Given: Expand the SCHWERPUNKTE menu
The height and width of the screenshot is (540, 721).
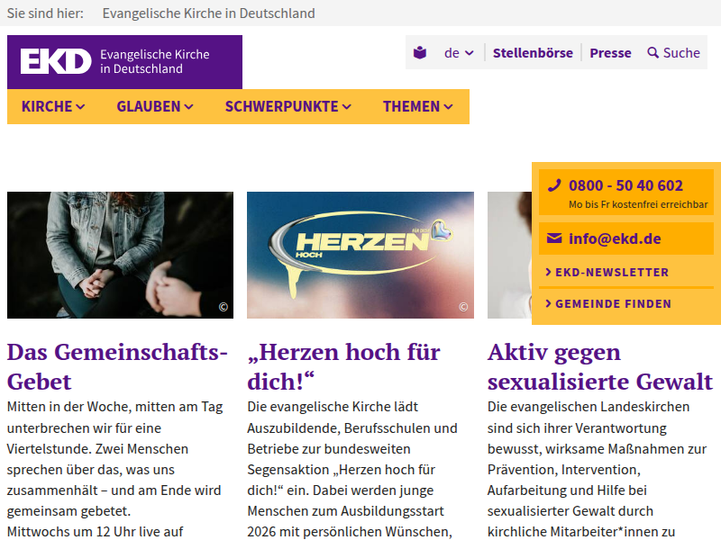Looking at the screenshot, I should coord(288,106).
